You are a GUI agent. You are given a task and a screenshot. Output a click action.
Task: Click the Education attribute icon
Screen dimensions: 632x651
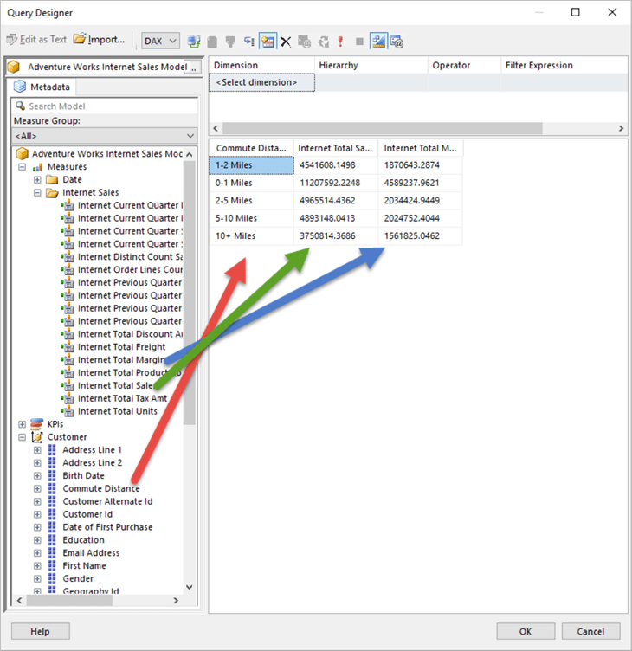(x=52, y=539)
